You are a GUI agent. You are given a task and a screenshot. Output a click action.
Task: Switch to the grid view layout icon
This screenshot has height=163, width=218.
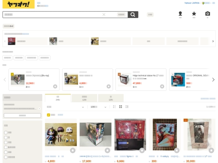121,107
